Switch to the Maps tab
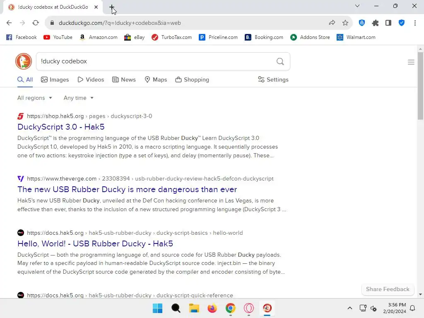424x318 pixels. coord(156,80)
